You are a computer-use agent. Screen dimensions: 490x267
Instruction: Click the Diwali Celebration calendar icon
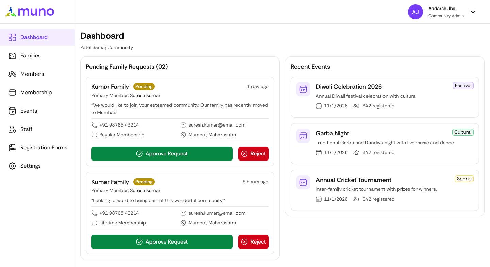(303, 89)
